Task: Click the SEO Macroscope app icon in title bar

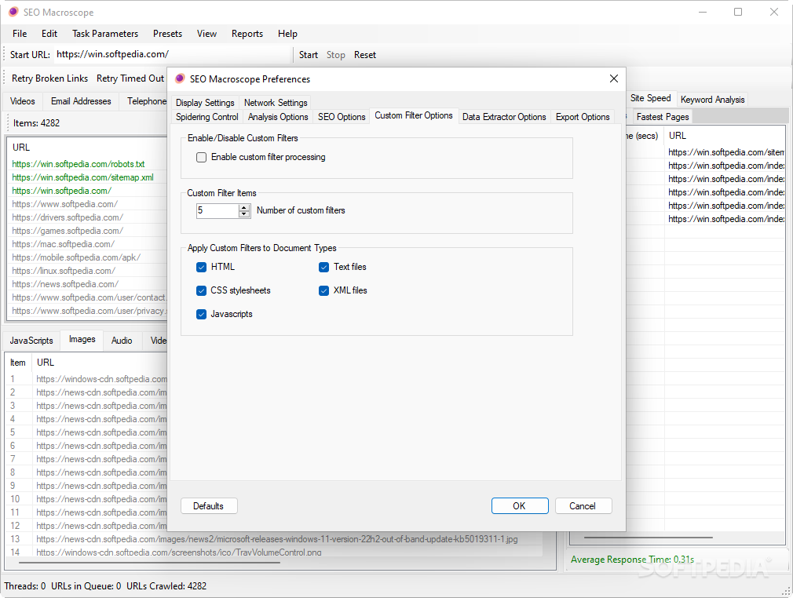Action: point(13,12)
